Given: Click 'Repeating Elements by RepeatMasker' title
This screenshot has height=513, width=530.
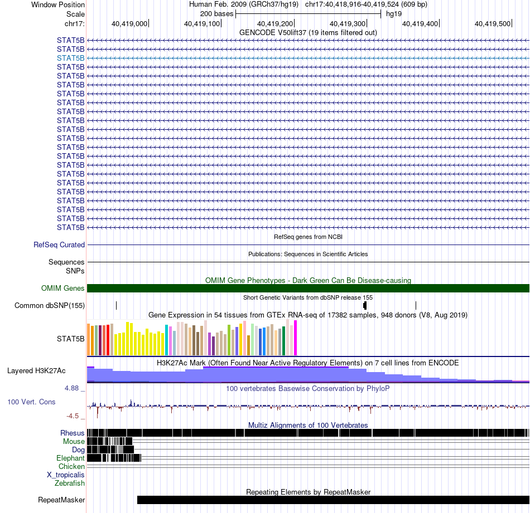Looking at the screenshot, I should pyautogui.click(x=308, y=492).
